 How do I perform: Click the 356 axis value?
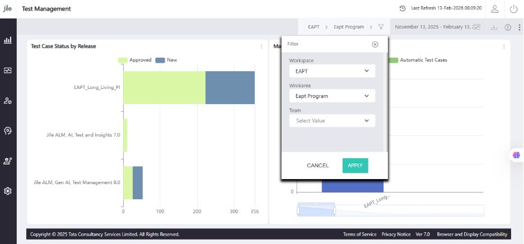point(254,212)
